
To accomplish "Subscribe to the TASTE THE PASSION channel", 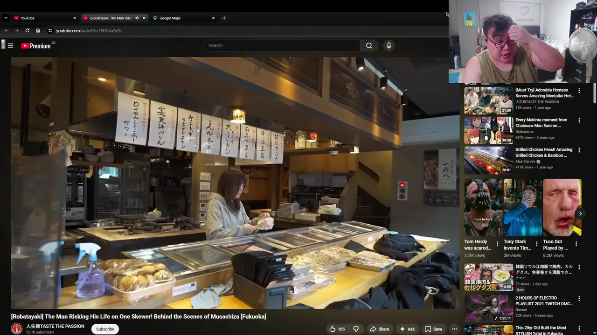I will tap(105, 329).
